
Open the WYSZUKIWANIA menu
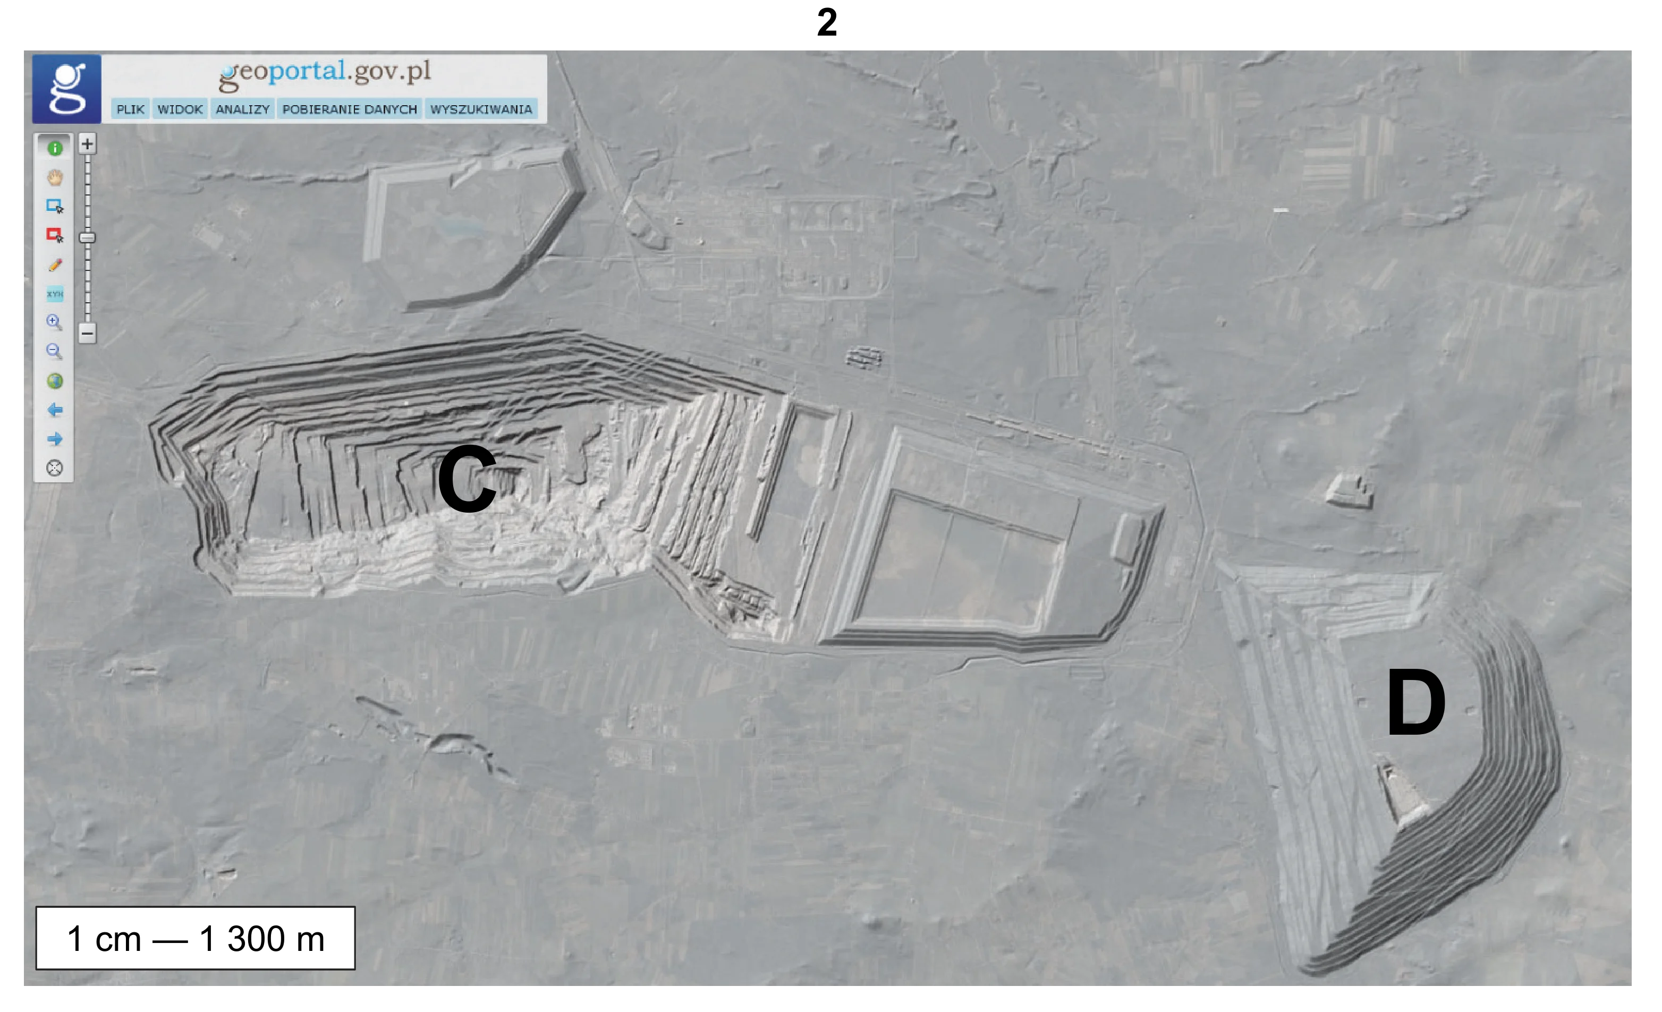(481, 109)
